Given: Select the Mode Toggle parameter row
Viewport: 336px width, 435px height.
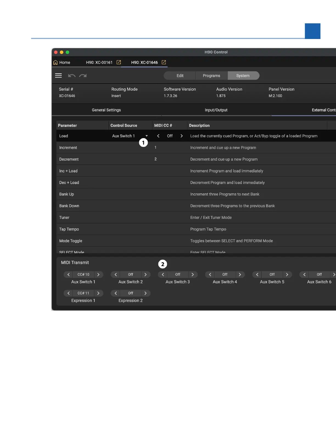Looking at the screenshot, I should click(x=196, y=241).
